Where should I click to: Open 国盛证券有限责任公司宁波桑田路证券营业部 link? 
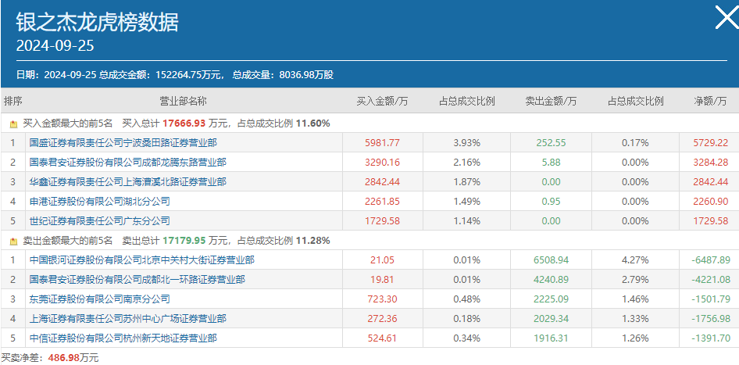point(123,142)
